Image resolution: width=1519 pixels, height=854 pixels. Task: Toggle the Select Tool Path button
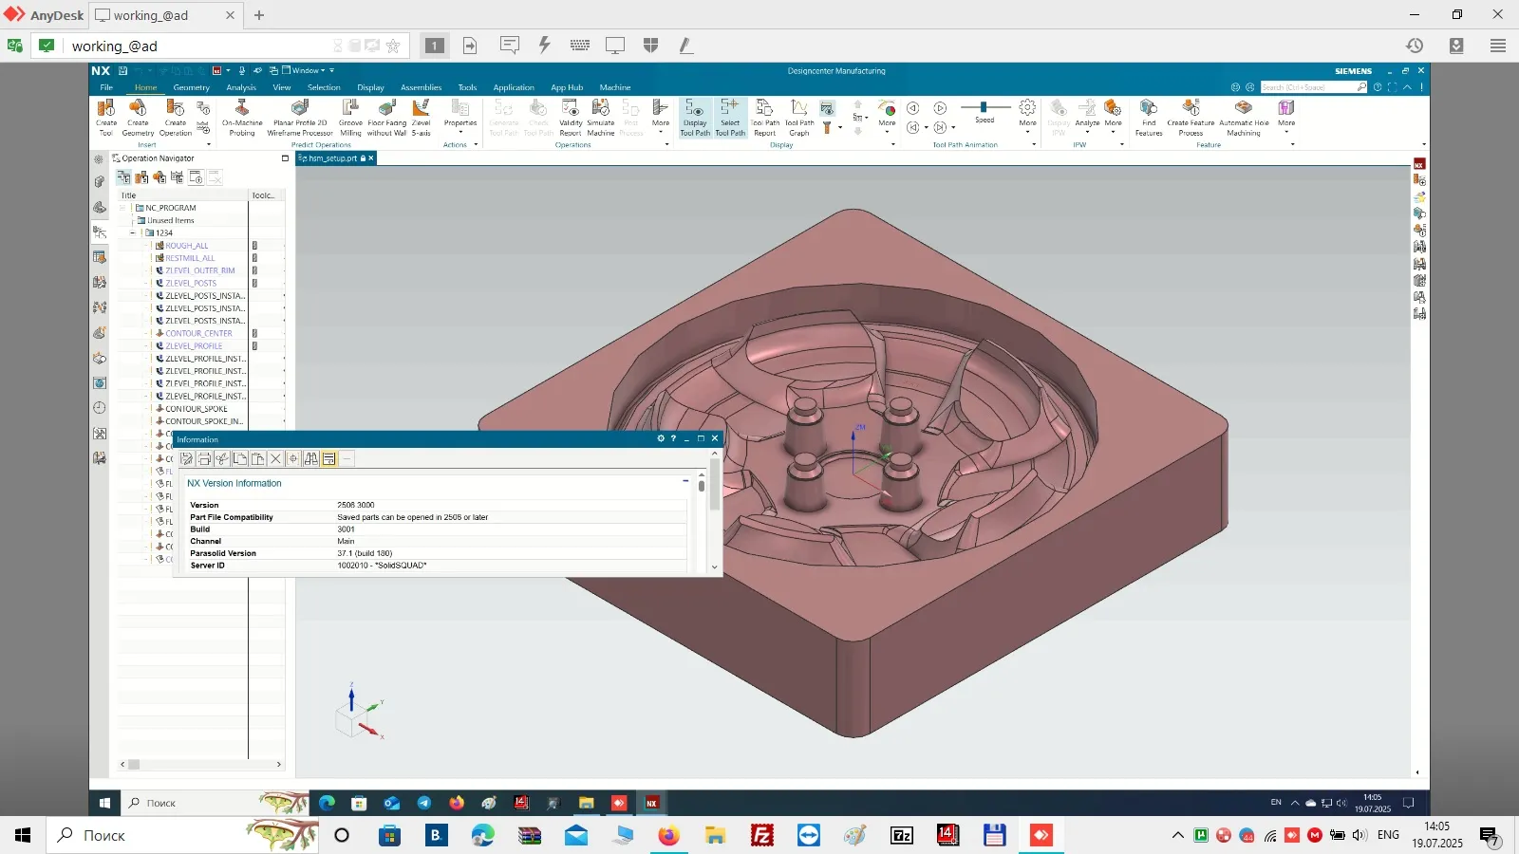(x=730, y=118)
